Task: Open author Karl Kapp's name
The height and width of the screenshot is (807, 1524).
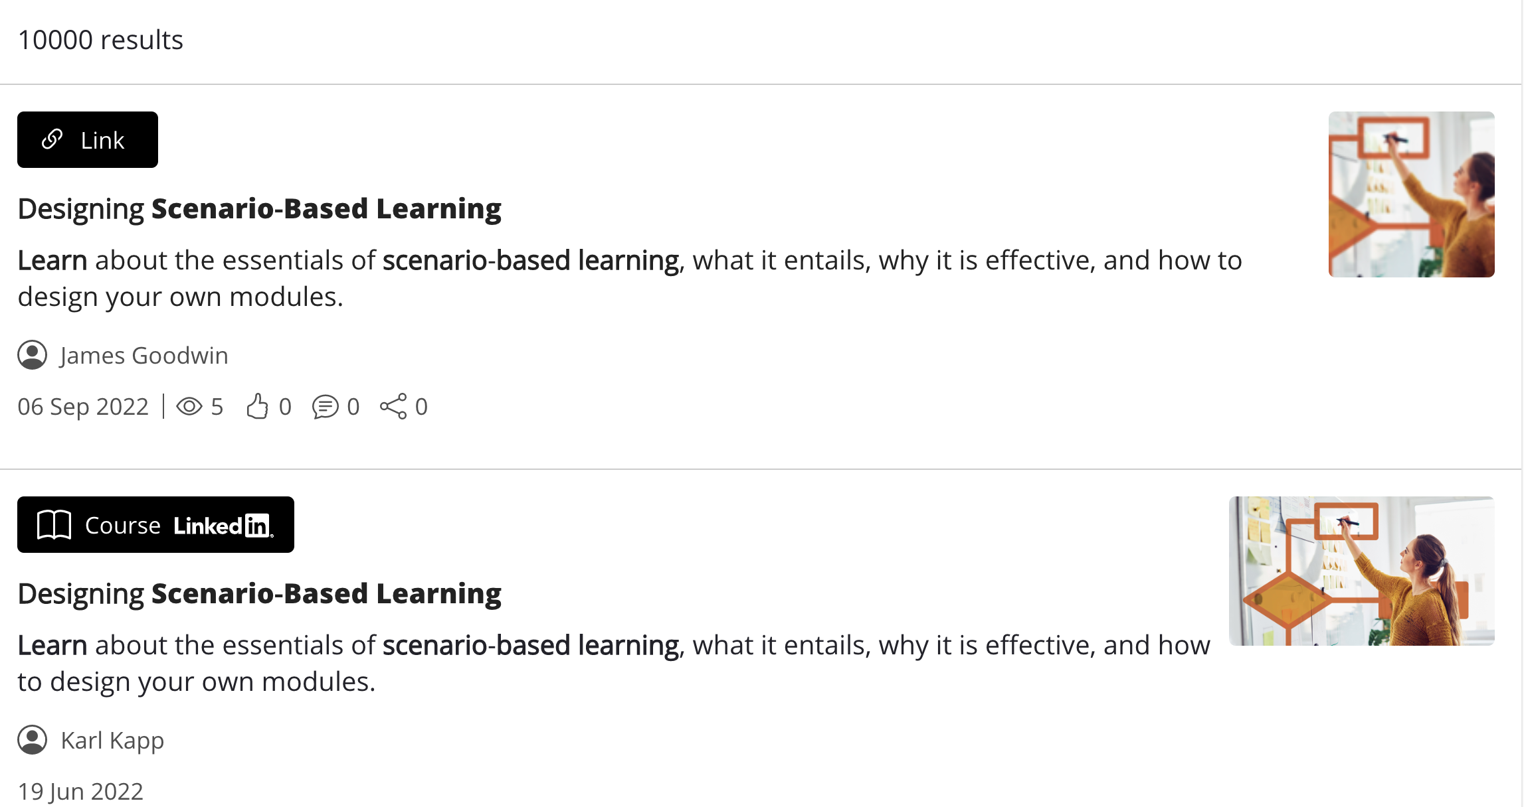Action: click(112, 741)
